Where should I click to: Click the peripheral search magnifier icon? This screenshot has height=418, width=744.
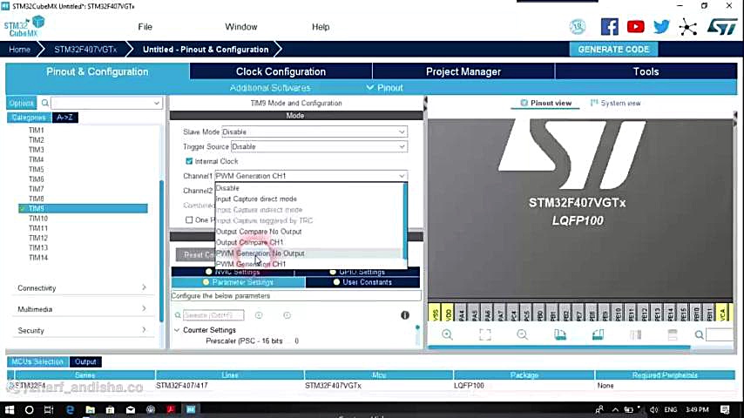click(x=45, y=103)
